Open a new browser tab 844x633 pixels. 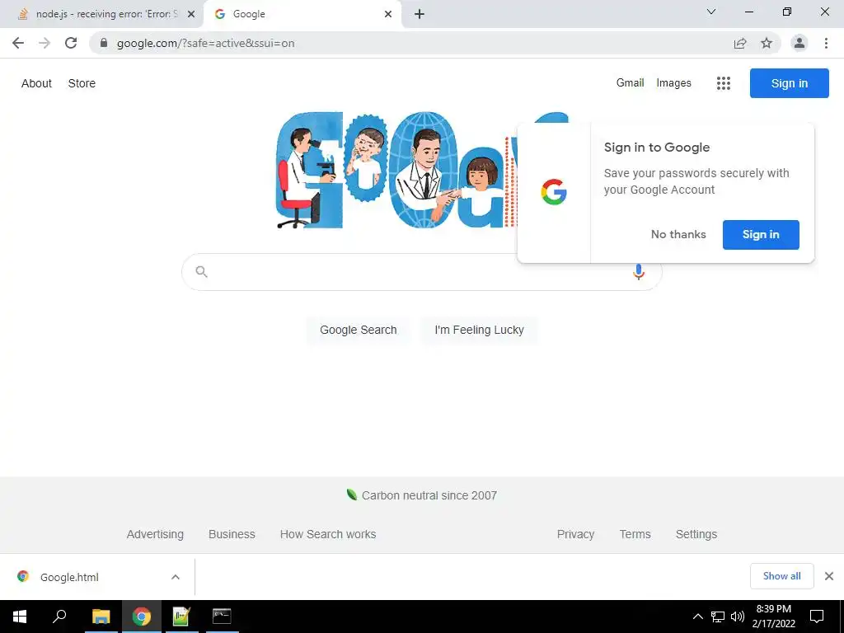tap(420, 14)
